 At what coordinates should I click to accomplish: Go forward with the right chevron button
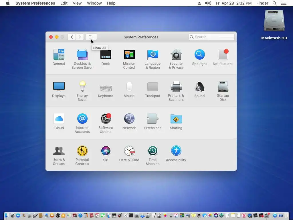pos(80,37)
